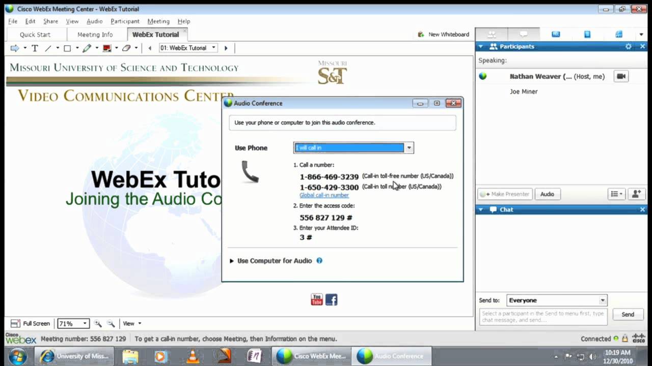Viewport: 652px width, 366px height.
Task: Open the Polling panel icon
Action: point(619,35)
